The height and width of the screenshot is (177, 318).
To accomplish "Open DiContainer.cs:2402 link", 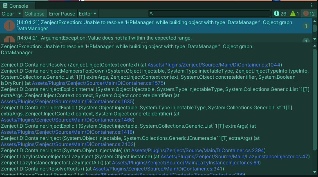I will pyautogui.click(x=67, y=144).
